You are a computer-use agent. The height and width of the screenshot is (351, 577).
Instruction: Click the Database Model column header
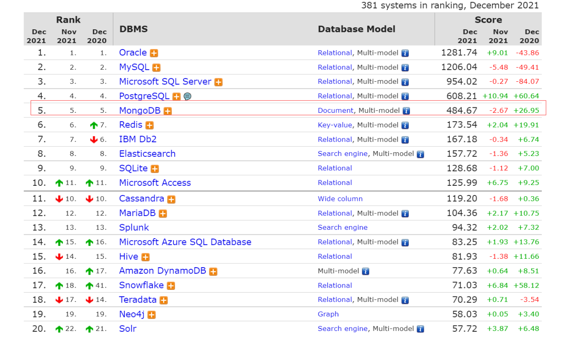(x=356, y=29)
